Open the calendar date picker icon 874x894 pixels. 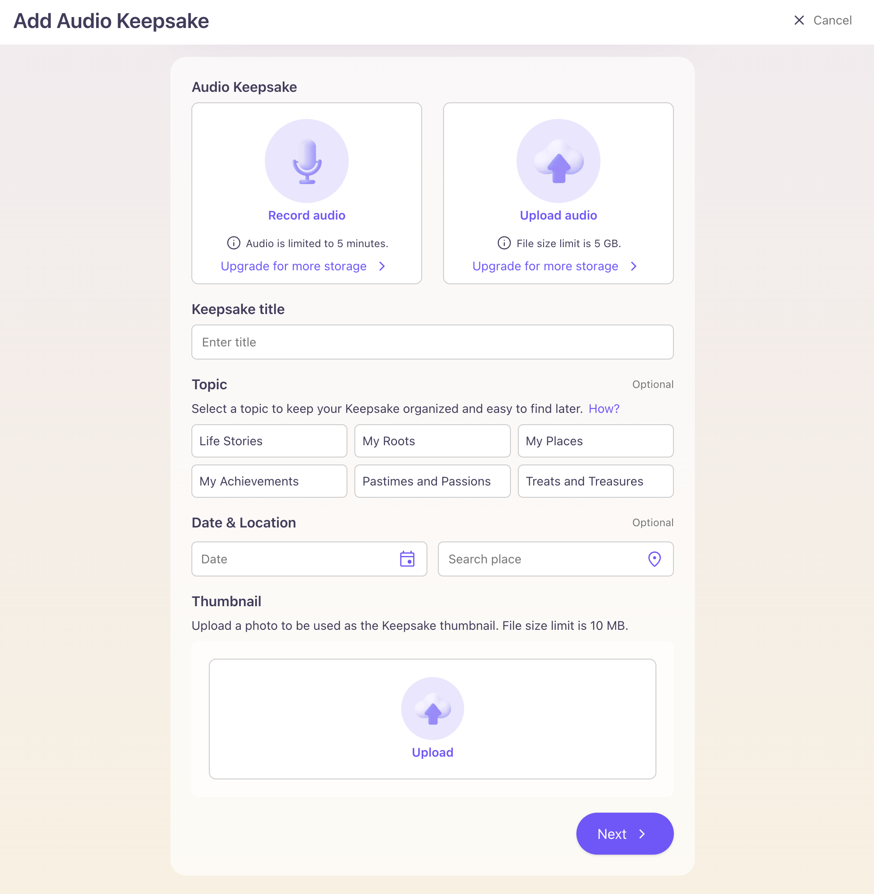tap(407, 559)
